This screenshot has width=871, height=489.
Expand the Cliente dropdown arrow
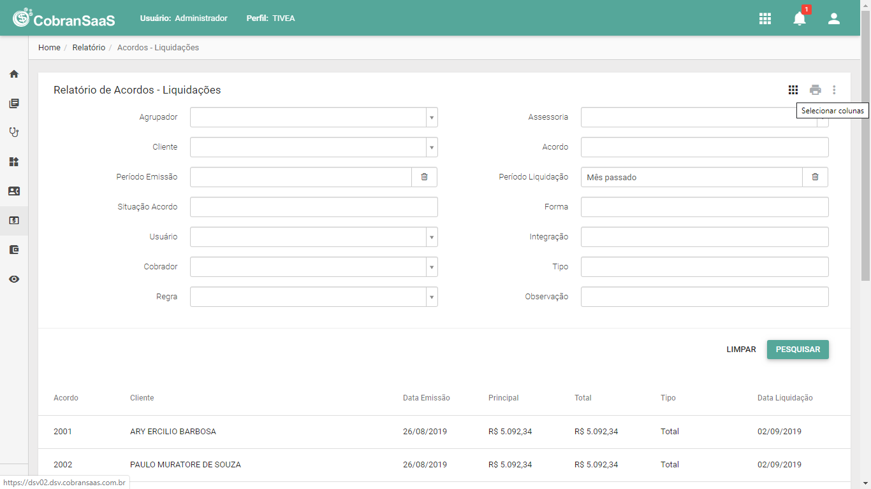tap(432, 147)
